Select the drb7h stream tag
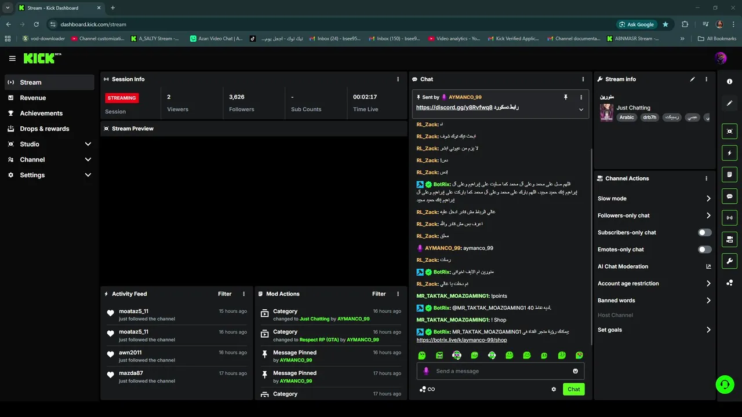Image resolution: width=742 pixels, height=417 pixels. pyautogui.click(x=650, y=117)
